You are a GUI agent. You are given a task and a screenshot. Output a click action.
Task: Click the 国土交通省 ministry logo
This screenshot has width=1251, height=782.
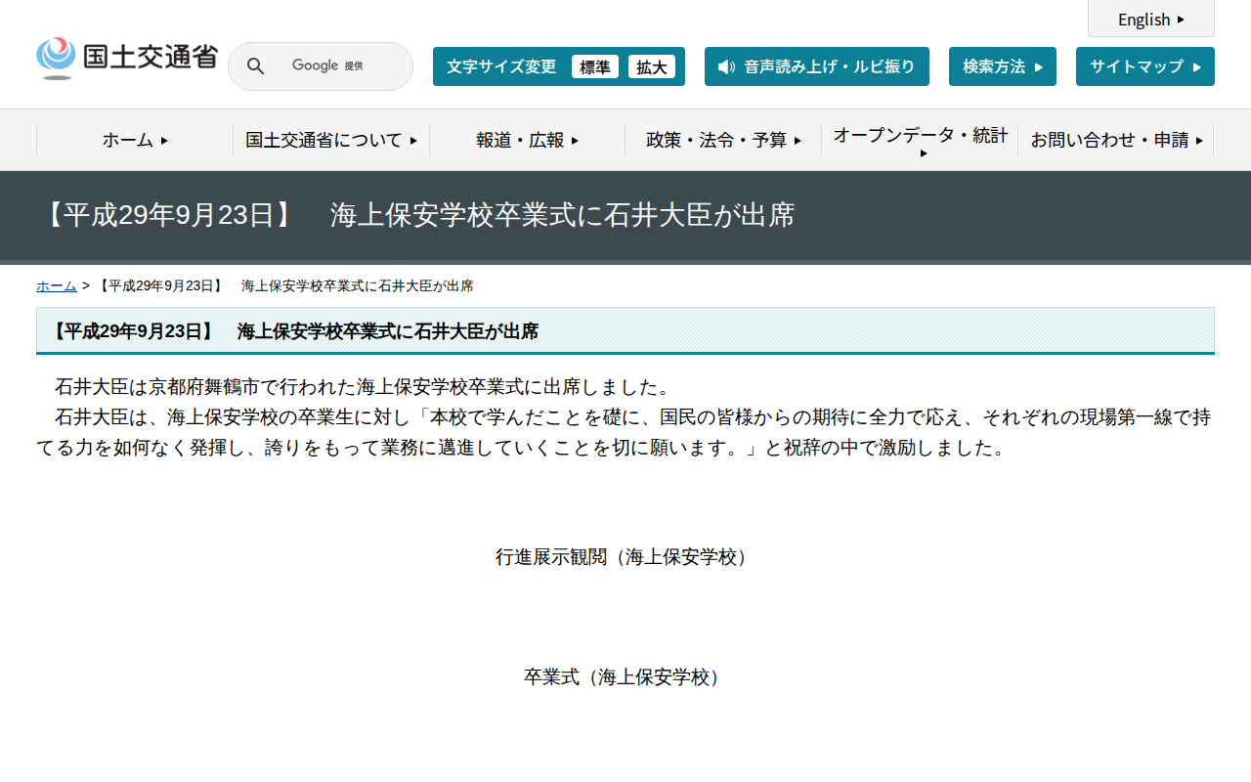(126, 57)
